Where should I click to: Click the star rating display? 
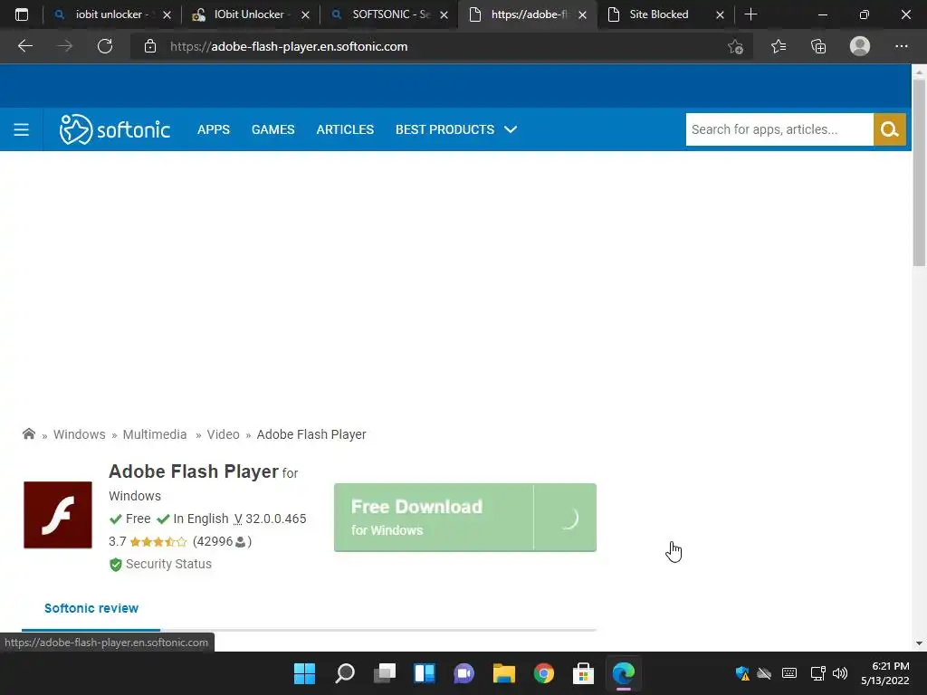[x=158, y=541]
